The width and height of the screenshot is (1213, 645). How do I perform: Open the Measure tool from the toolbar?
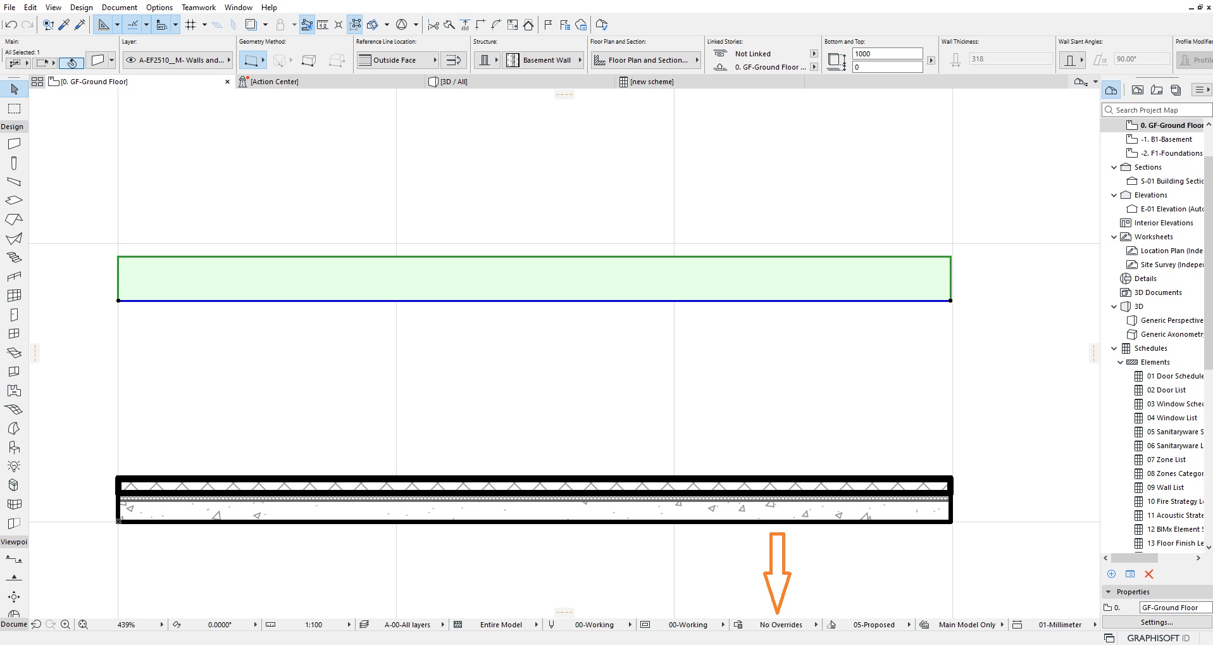(x=323, y=25)
